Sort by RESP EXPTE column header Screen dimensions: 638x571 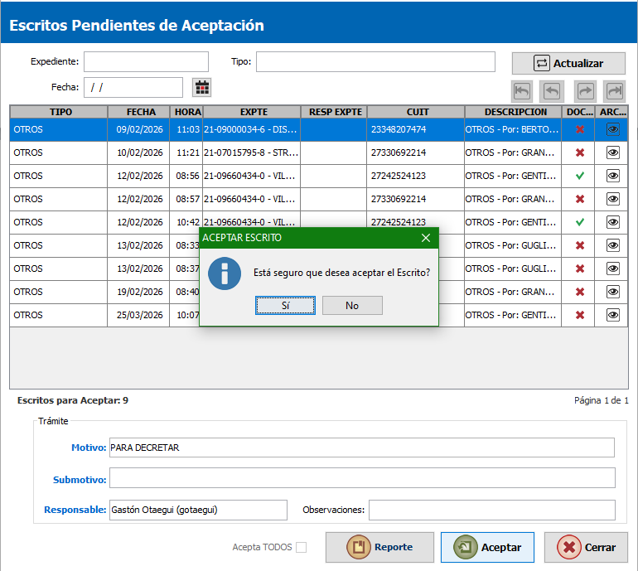point(334,112)
